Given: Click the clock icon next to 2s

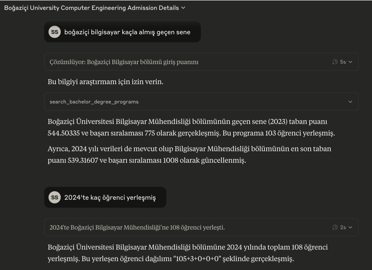Looking at the screenshot, I should (x=335, y=227).
